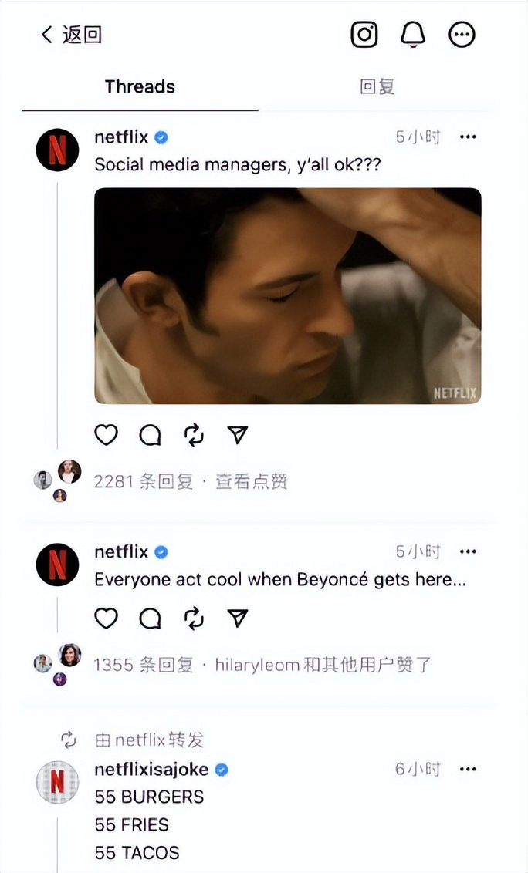Send the Beyoncé post via share icon

pyautogui.click(x=238, y=618)
